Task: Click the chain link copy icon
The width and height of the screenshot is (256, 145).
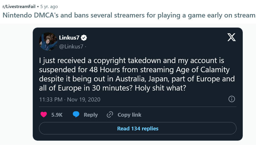Action: [x=110, y=115]
